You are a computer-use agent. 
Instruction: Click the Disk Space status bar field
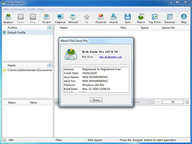pyautogui.click(x=101, y=140)
